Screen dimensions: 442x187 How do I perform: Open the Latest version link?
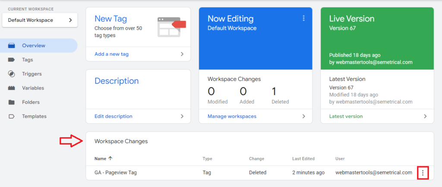tap(346, 116)
